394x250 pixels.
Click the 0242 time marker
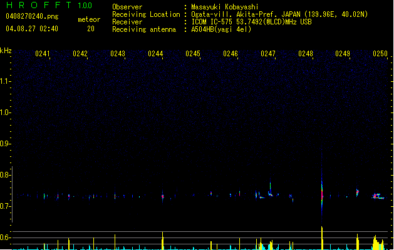point(80,54)
